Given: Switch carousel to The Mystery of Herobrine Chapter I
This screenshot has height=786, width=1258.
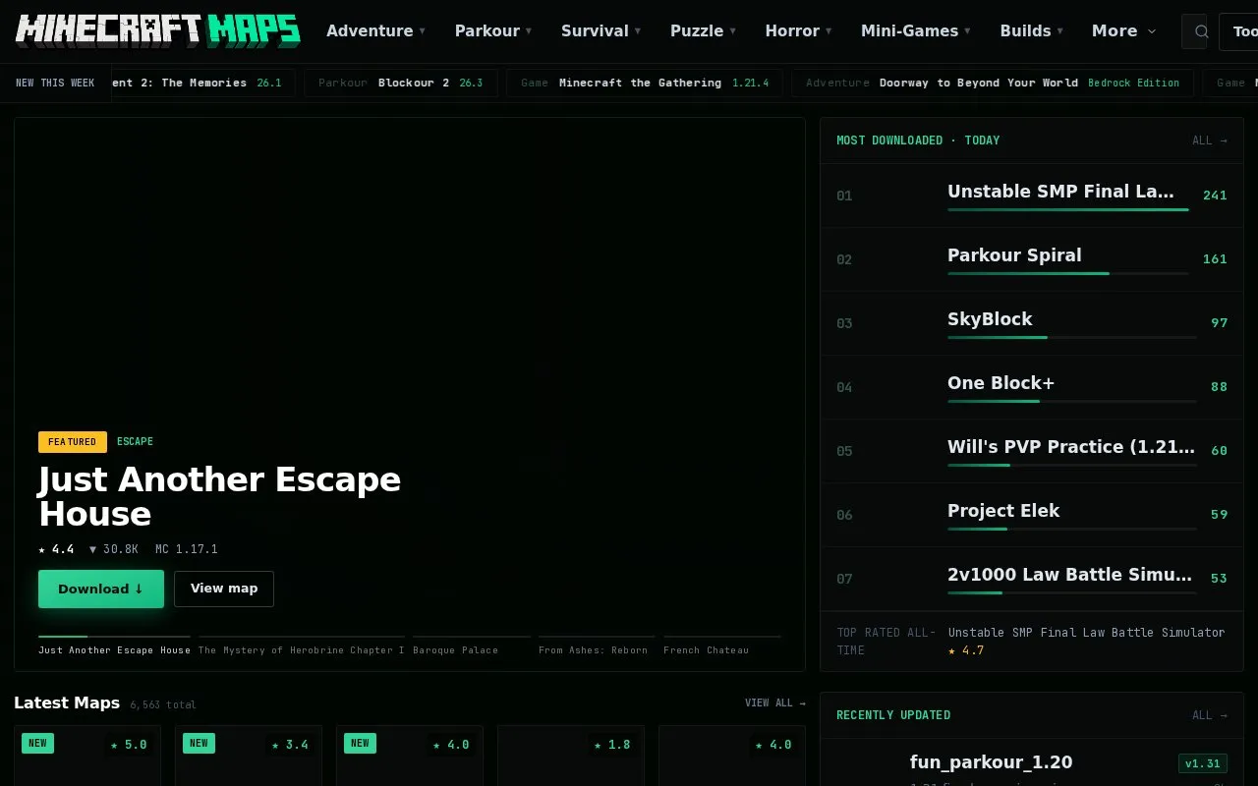Looking at the screenshot, I should [x=302, y=646].
